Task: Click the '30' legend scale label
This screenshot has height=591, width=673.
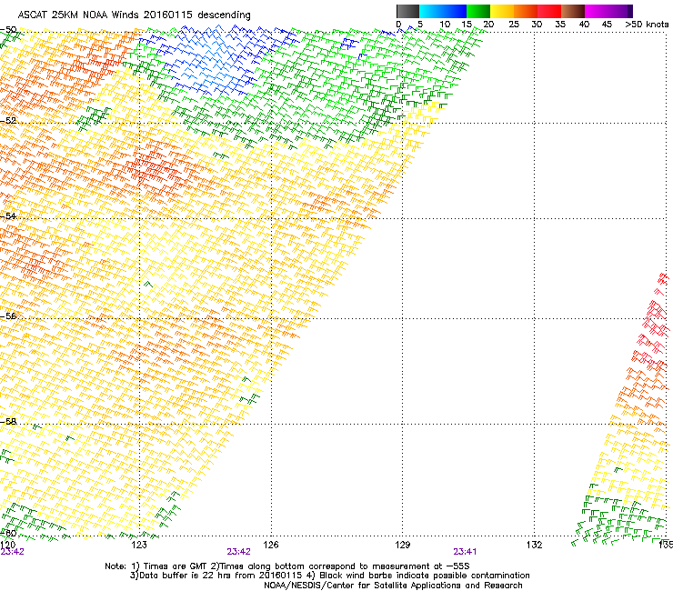Action: pyautogui.click(x=537, y=25)
